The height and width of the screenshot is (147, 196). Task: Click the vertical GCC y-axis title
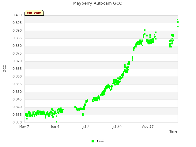point(5,69)
